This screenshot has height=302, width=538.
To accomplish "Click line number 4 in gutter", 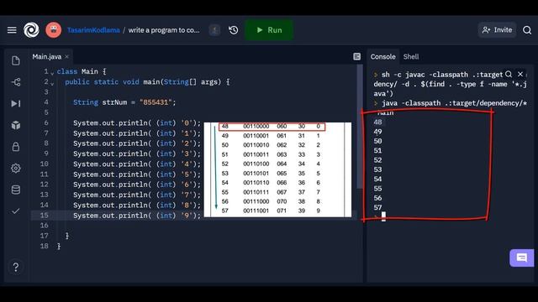I will click(x=46, y=102).
